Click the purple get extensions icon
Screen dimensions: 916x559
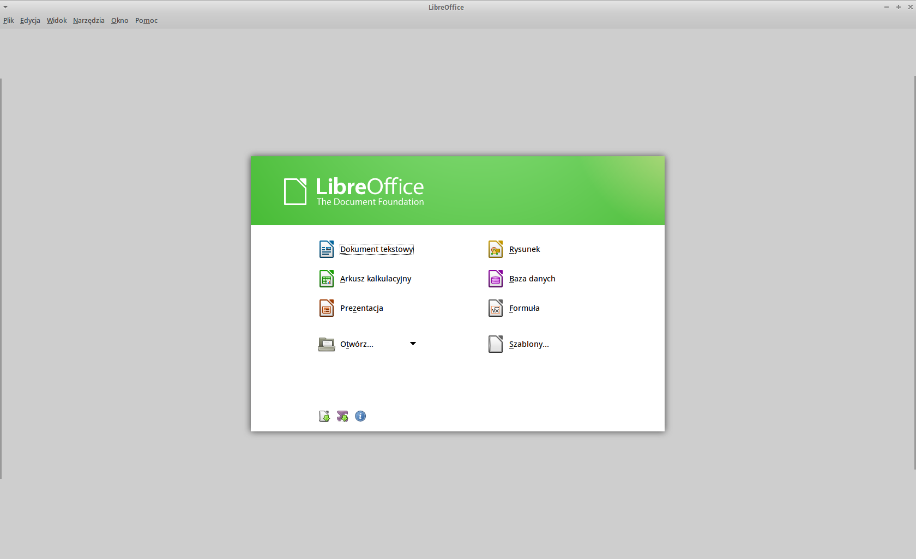coord(342,416)
